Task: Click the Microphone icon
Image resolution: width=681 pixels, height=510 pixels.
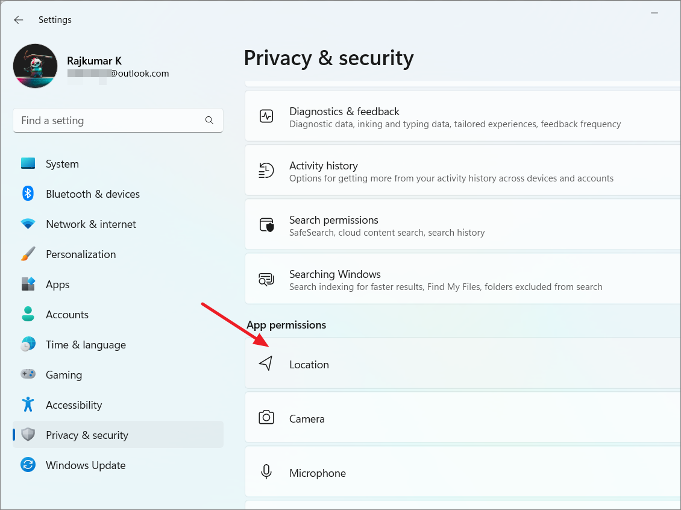Action: click(266, 472)
